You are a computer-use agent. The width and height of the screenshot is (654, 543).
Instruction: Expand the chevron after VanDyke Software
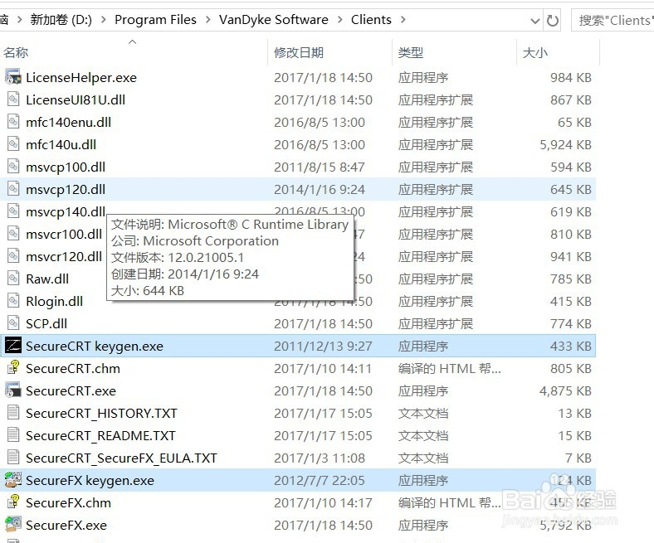[x=340, y=20]
